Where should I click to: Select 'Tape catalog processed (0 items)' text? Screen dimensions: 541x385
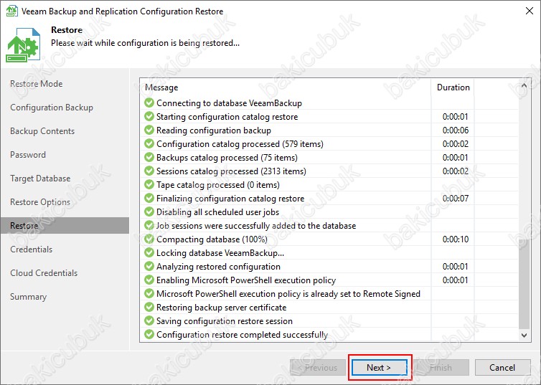point(217,185)
